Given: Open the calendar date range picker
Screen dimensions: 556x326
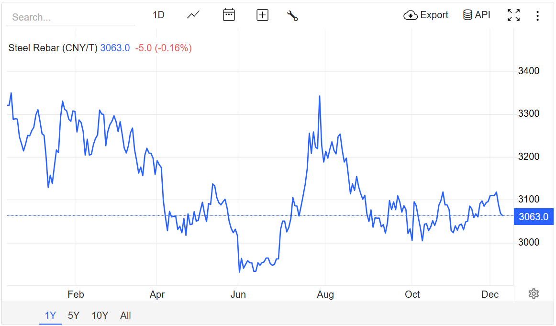Looking at the screenshot, I should tap(229, 15).
